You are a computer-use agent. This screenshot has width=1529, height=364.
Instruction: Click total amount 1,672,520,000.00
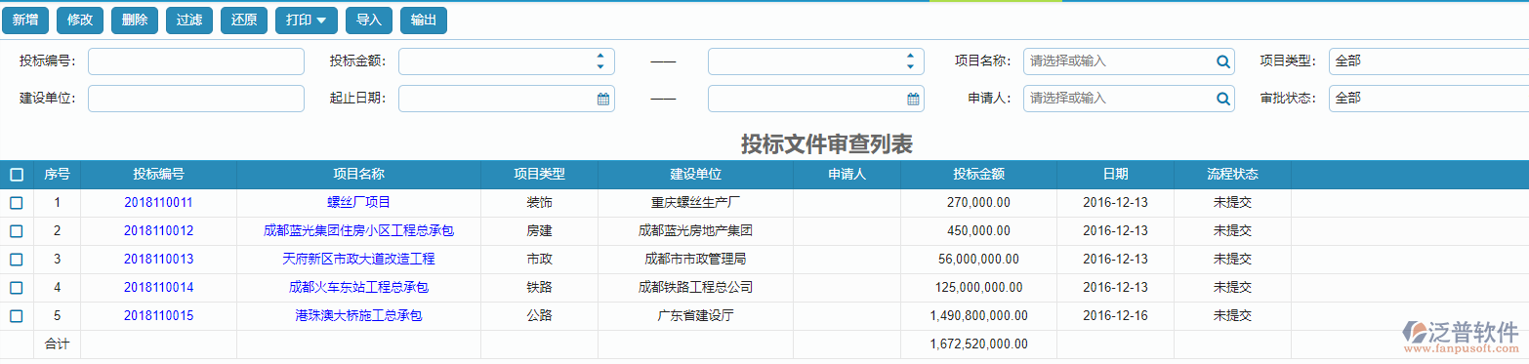(978, 344)
